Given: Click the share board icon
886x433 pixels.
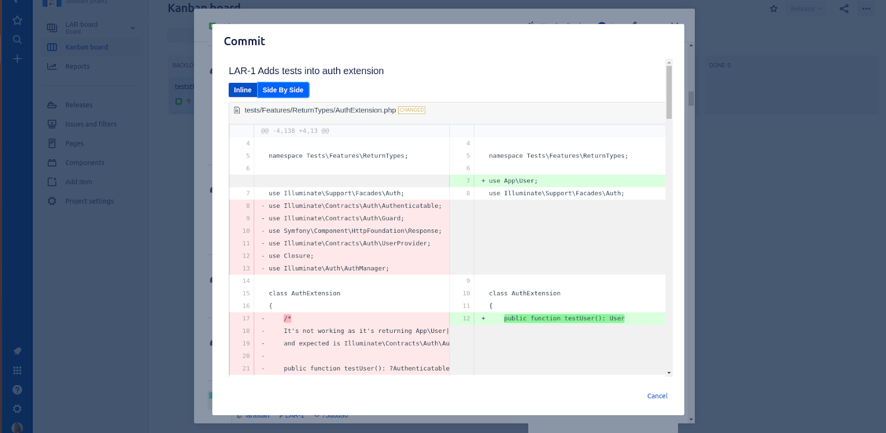Looking at the screenshot, I should click(x=844, y=9).
